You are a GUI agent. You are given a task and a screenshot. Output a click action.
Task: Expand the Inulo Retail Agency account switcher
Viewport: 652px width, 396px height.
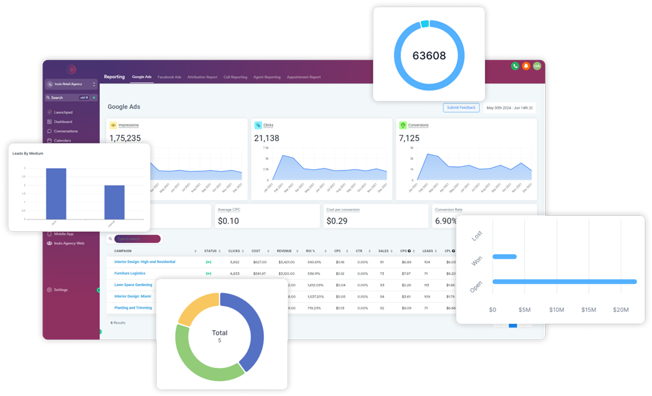[x=71, y=84]
